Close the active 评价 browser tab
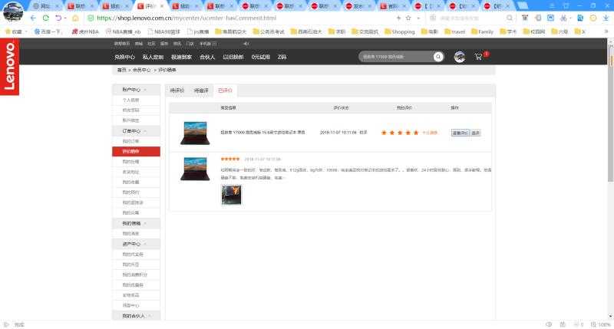Image resolution: width=614 pixels, height=329 pixels. pyautogui.click(x=162, y=6)
